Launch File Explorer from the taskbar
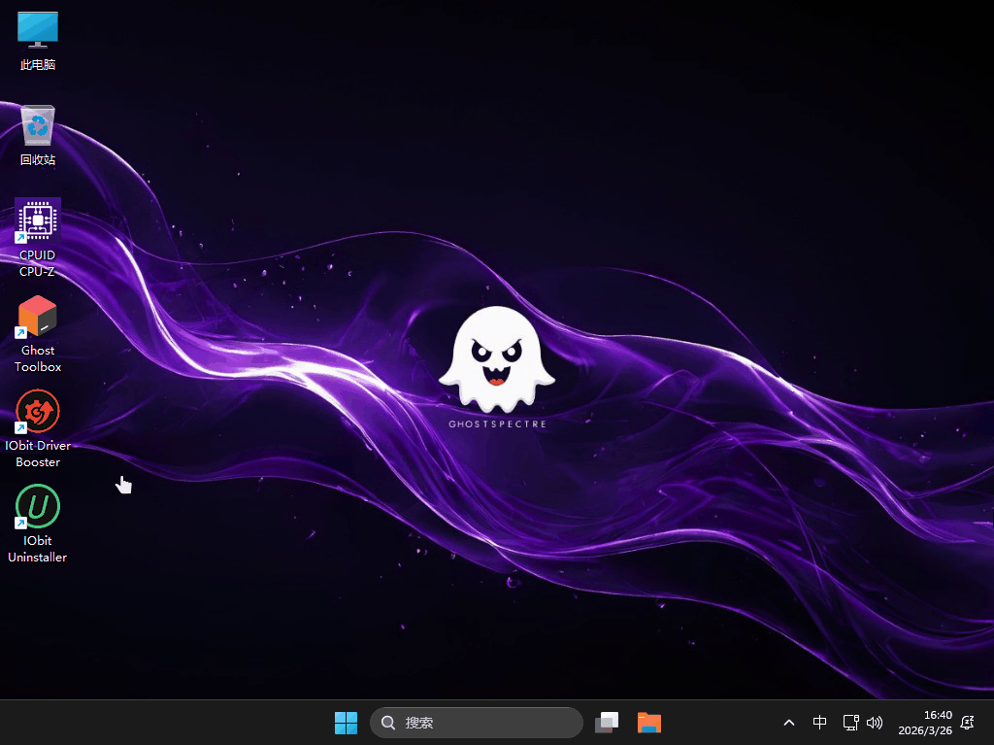The width and height of the screenshot is (994, 745). point(649,723)
